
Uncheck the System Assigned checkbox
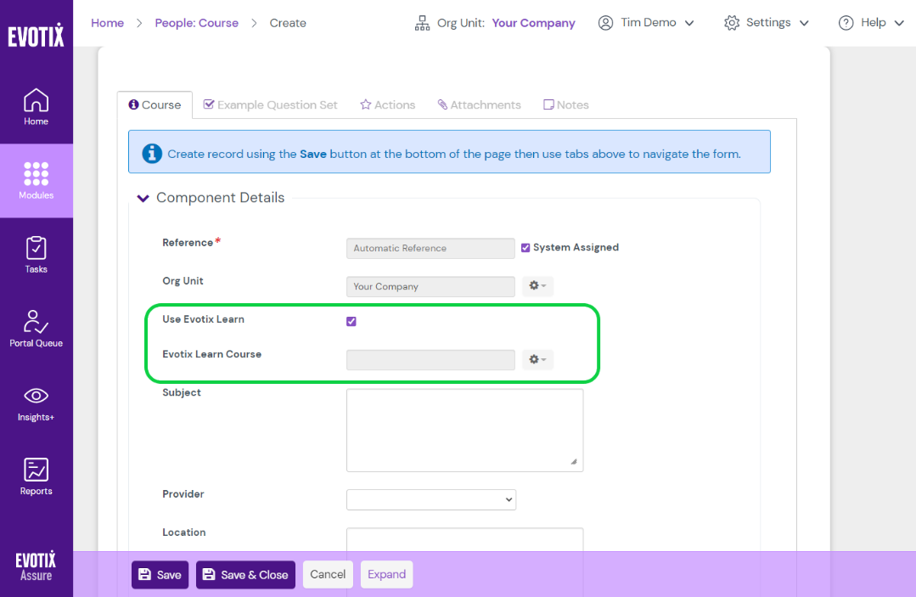(x=525, y=247)
